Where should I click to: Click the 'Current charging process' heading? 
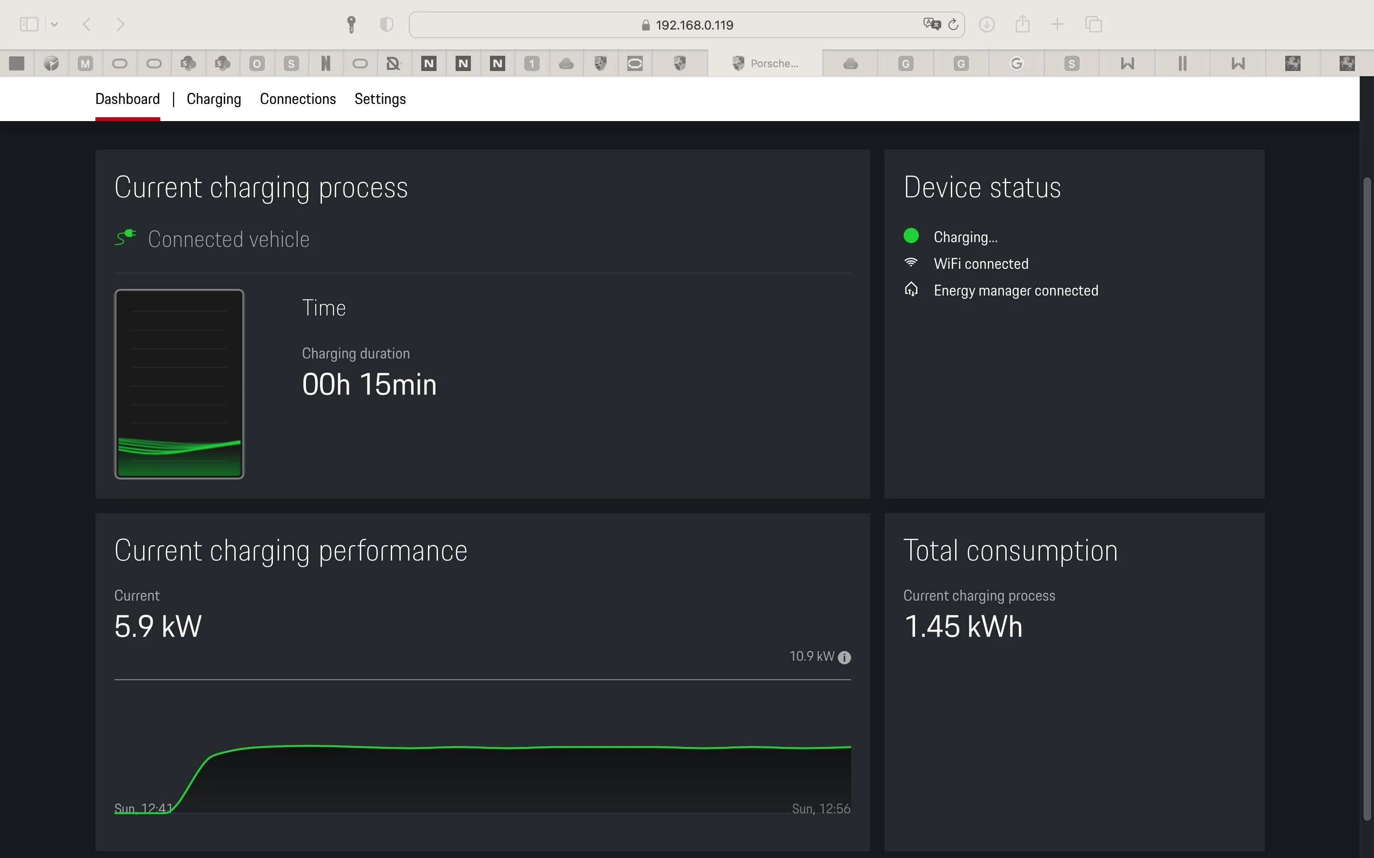click(x=261, y=187)
